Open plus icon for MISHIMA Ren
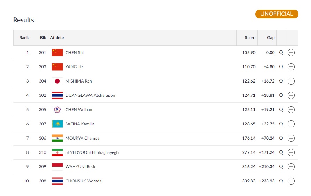The width and height of the screenshot is (311, 196). [291, 81]
